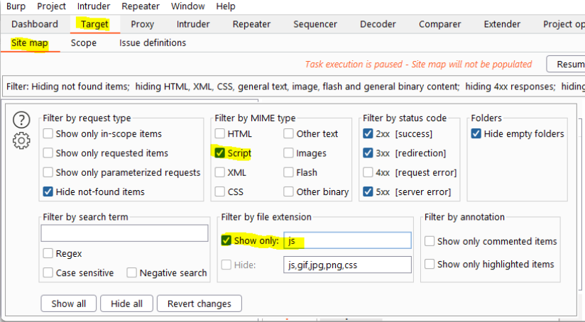Switch to the Comparer tab
This screenshot has width=585, height=322.
tap(440, 24)
